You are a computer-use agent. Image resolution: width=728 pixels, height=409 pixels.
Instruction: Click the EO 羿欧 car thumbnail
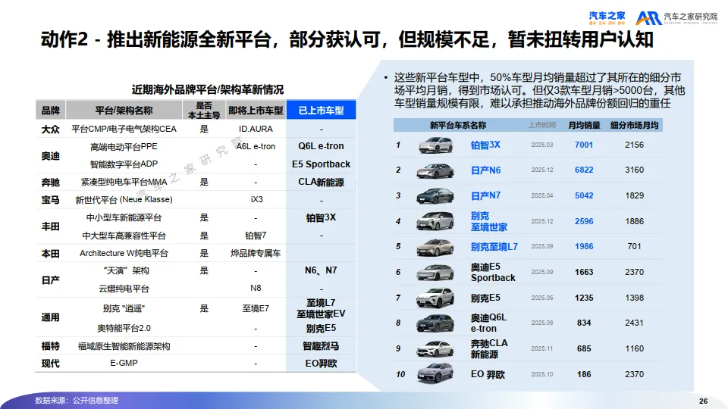click(x=435, y=373)
